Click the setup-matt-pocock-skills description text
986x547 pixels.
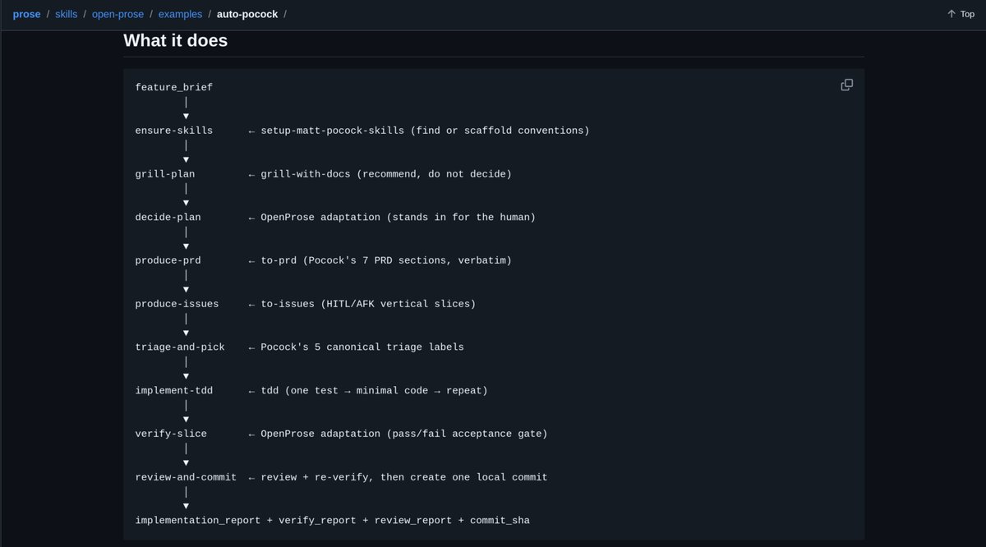tap(425, 131)
